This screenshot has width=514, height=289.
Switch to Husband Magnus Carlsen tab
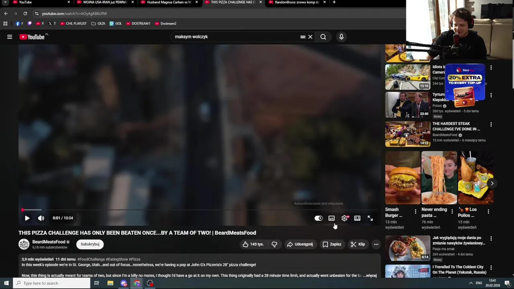(x=169, y=2)
